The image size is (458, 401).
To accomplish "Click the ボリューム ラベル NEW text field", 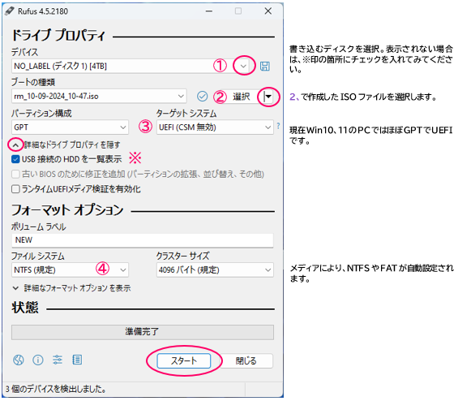I will pos(142,240).
